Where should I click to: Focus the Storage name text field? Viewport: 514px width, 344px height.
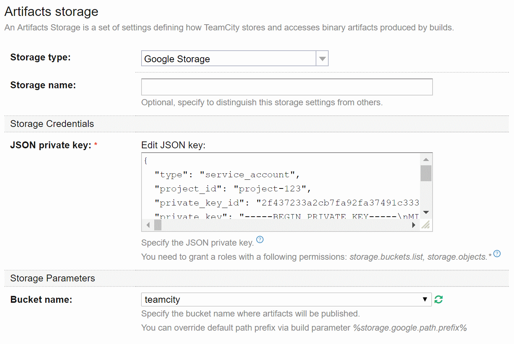click(287, 87)
